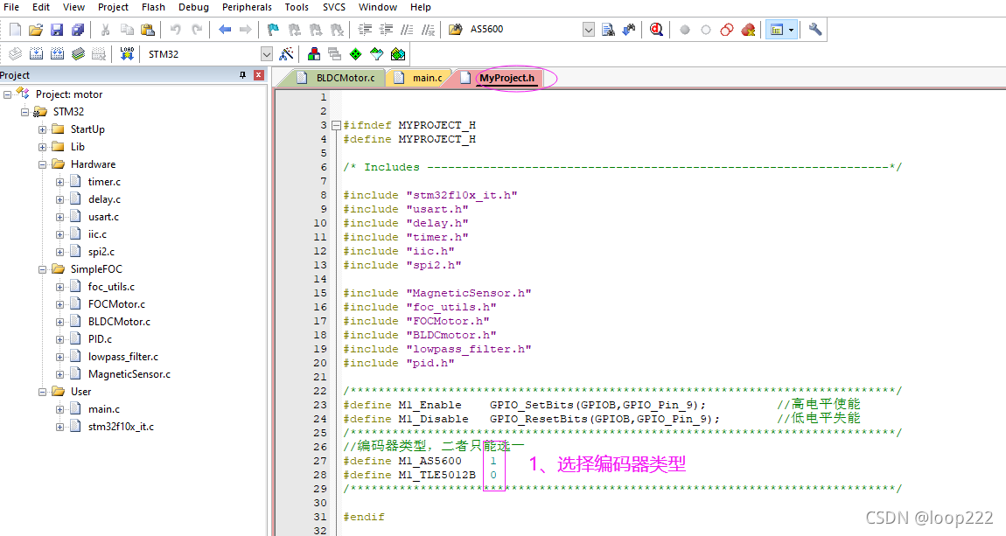Click the incremental find arrow-binoculars icon
This screenshot has width=1006, height=536.
coord(629,30)
